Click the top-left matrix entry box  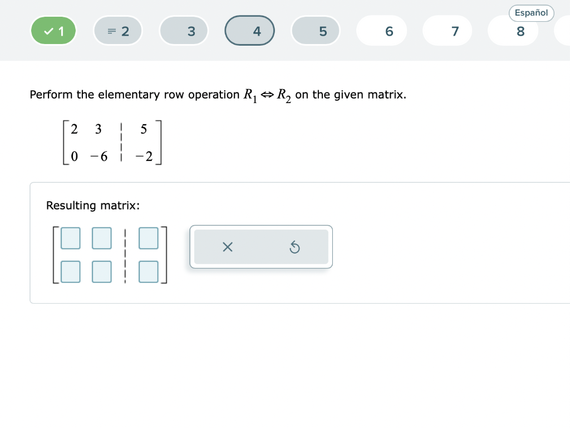click(x=70, y=238)
